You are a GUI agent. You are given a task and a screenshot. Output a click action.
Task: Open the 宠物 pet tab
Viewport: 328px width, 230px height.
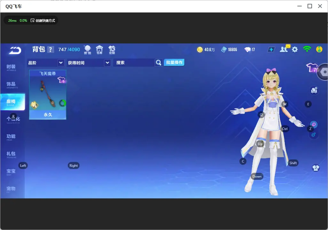pyautogui.click(x=11, y=189)
